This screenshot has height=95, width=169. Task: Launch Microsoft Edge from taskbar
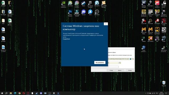tap(15, 93)
